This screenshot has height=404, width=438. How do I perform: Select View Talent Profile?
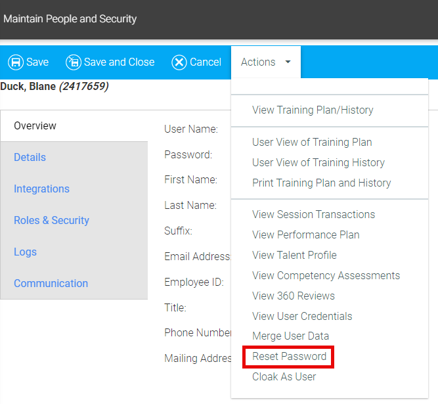click(294, 255)
